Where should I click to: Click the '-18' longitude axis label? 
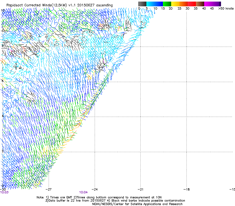[x=186, y=190]
